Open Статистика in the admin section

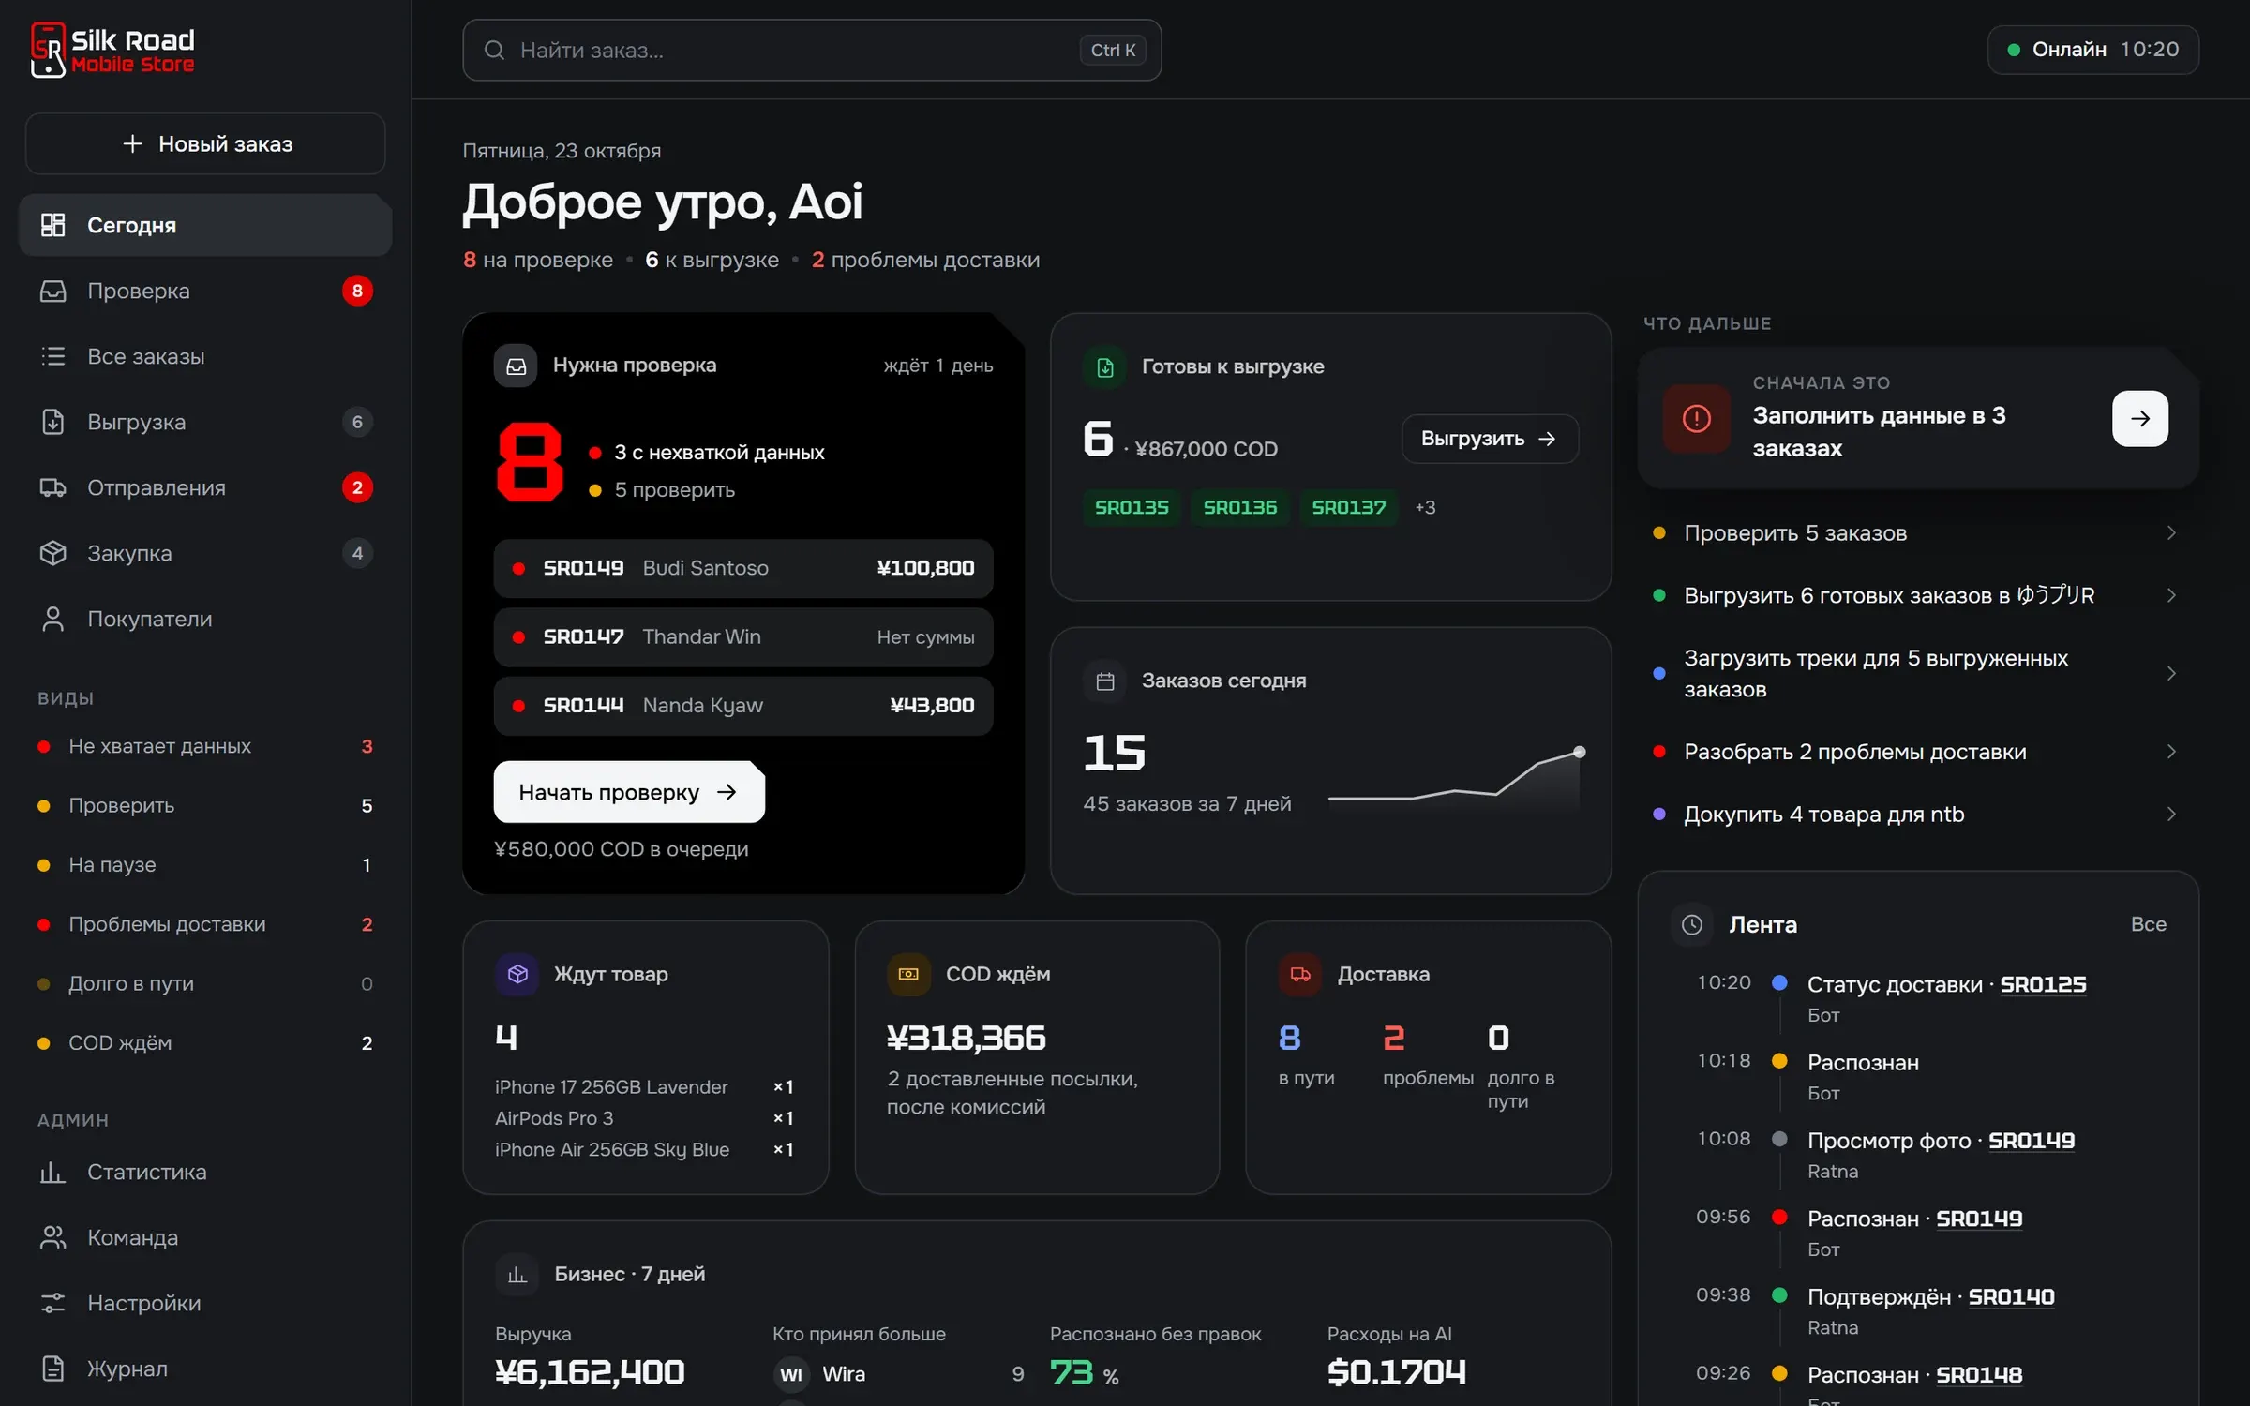click(x=205, y=1172)
